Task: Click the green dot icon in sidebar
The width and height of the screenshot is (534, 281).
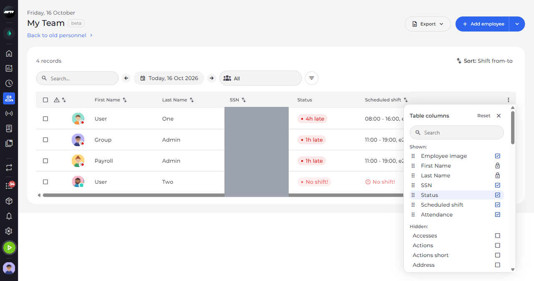Action: (9, 33)
